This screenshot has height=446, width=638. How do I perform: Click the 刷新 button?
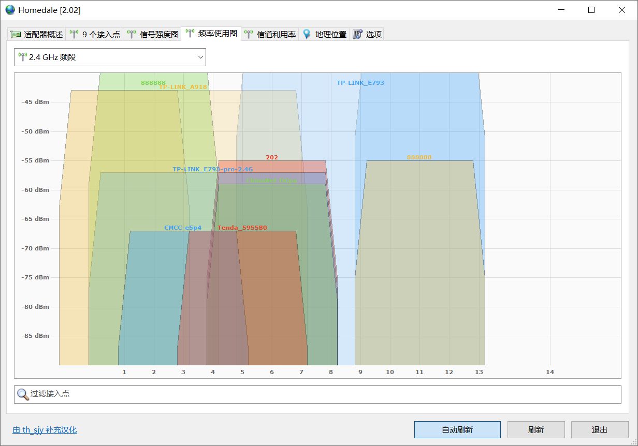536,429
